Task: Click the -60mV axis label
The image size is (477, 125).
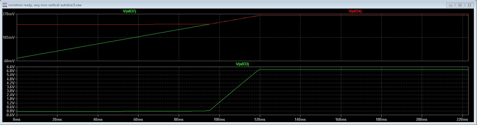Action: click(9, 61)
